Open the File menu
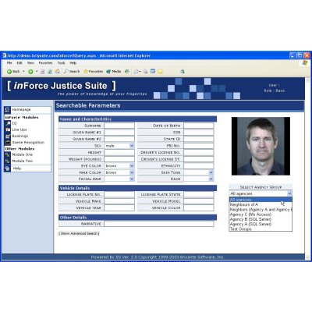 (9, 63)
